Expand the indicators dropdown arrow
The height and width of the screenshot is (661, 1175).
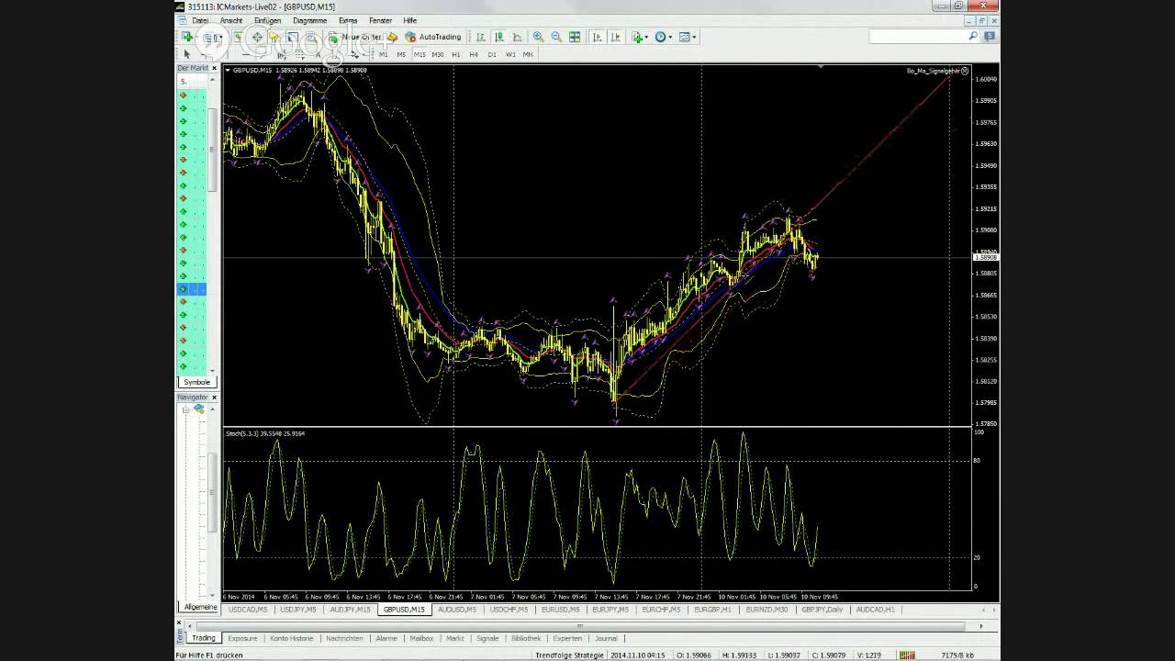click(x=647, y=37)
